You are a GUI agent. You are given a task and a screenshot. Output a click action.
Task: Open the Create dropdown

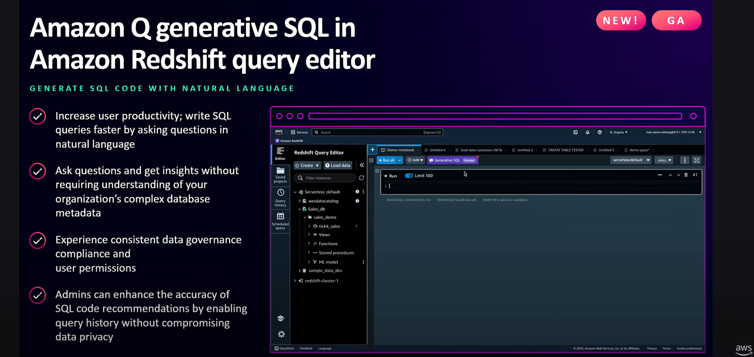[x=307, y=166]
